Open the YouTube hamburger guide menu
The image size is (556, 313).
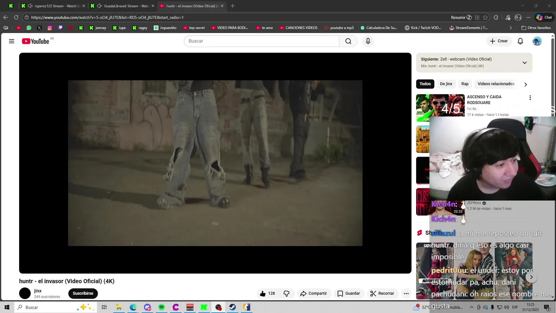point(12,41)
